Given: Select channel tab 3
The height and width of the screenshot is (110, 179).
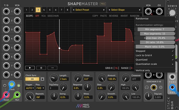Looking at the screenshot, I should tap(38, 10).
